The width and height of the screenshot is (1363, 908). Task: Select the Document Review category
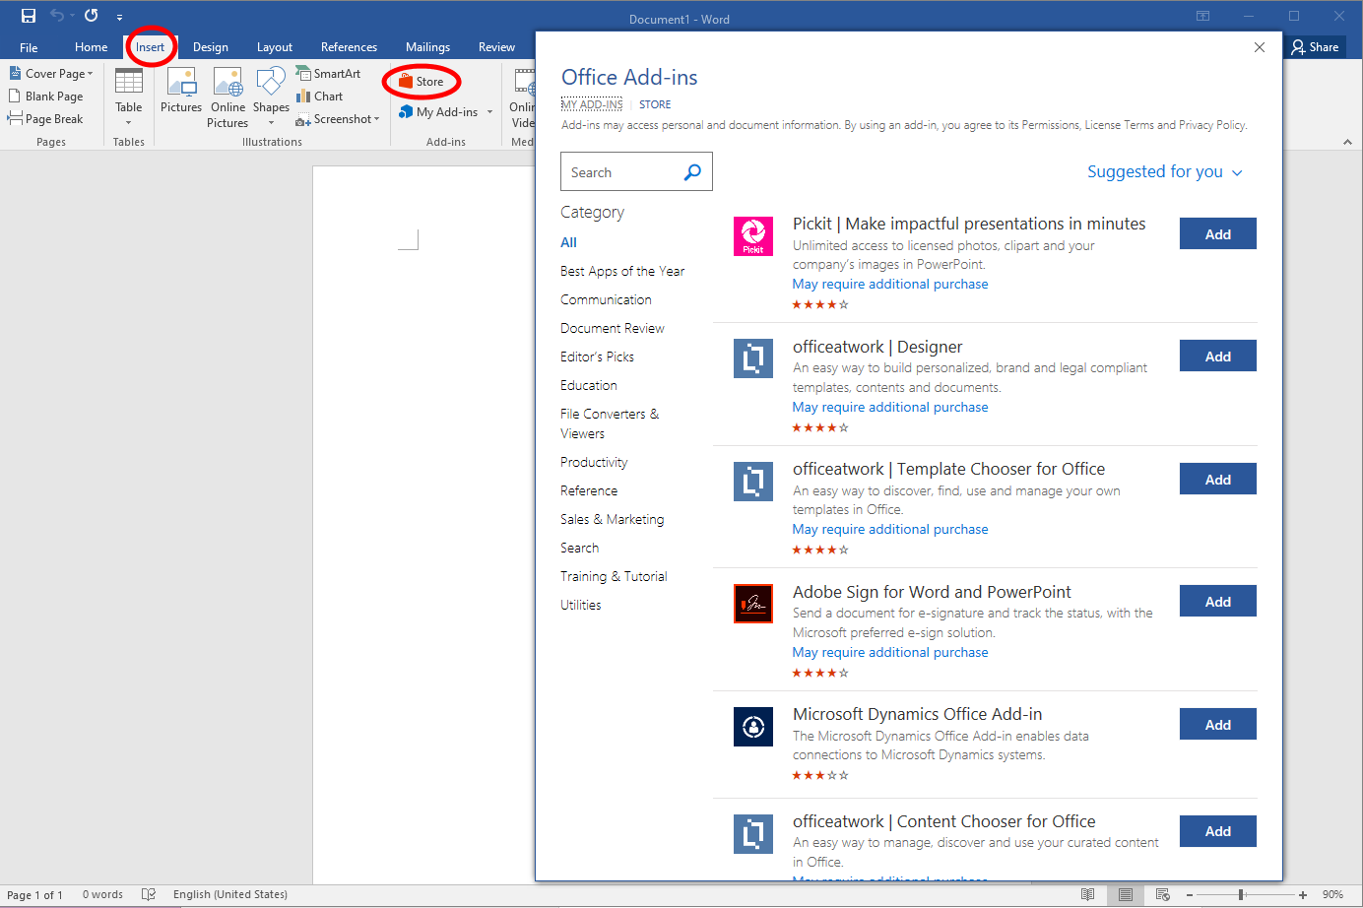click(x=613, y=328)
